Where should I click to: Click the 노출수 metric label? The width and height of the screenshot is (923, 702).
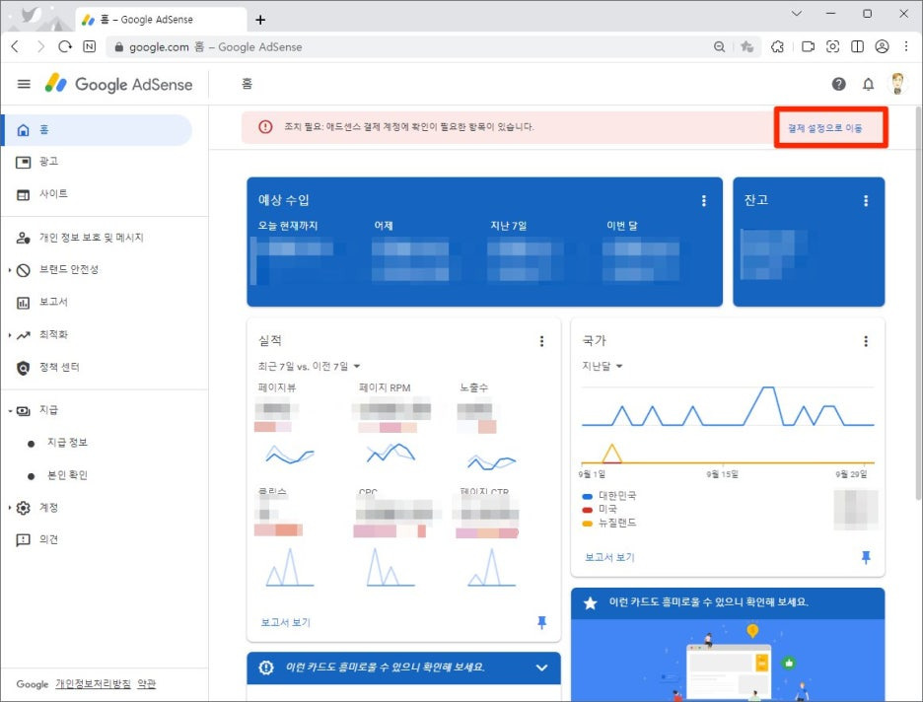pyautogui.click(x=474, y=387)
